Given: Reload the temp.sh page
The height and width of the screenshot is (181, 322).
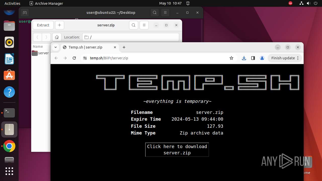Looking at the screenshot, I should [x=74, y=58].
